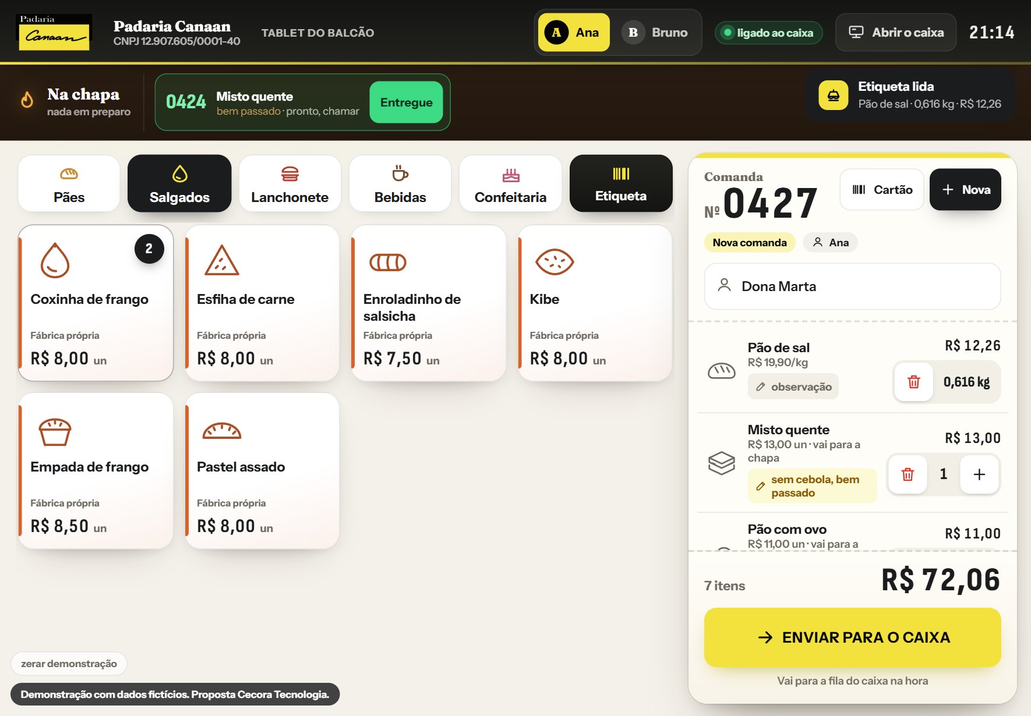Delete Pão de sal from the comanda
Screen dimensions: 1031x716
coord(913,382)
